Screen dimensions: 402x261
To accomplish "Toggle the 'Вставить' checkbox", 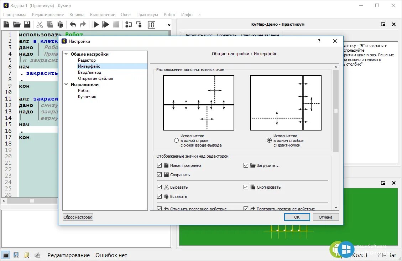I will coord(159,196).
